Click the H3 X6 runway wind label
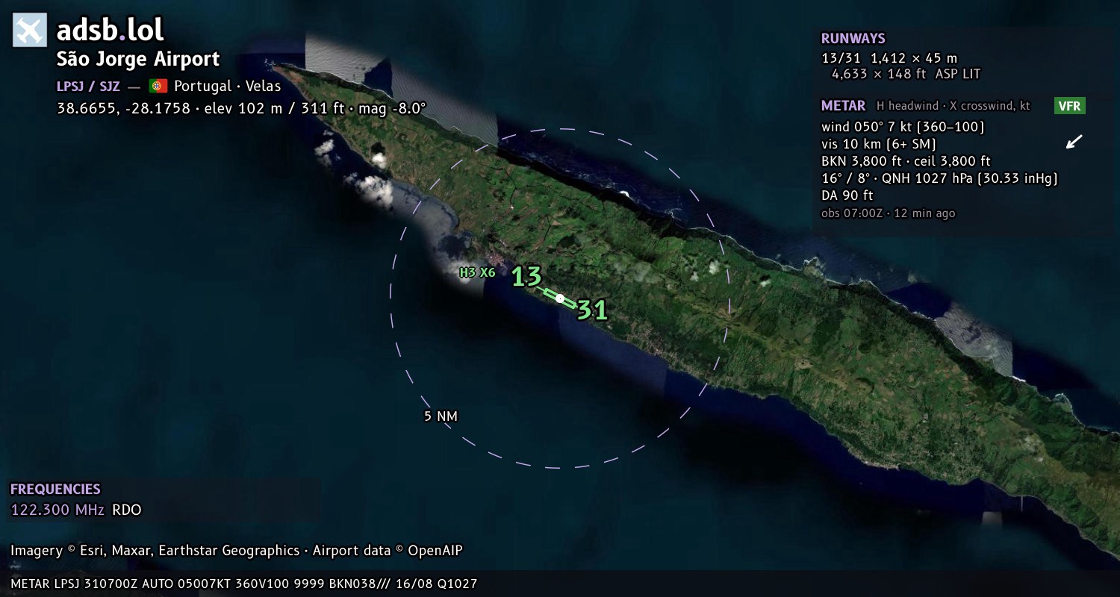The image size is (1120, 597). click(477, 272)
